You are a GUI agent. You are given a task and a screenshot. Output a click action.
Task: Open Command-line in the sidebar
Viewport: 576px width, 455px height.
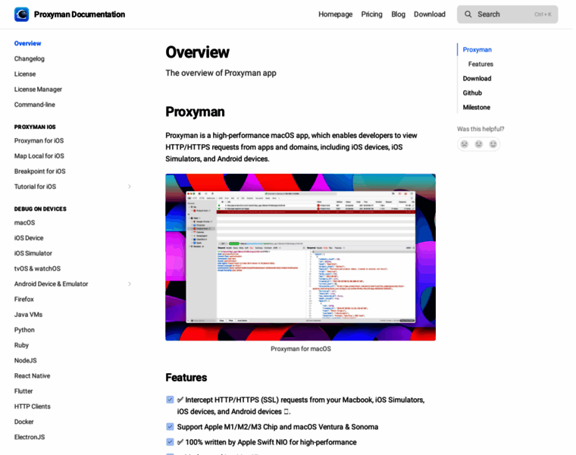point(35,105)
